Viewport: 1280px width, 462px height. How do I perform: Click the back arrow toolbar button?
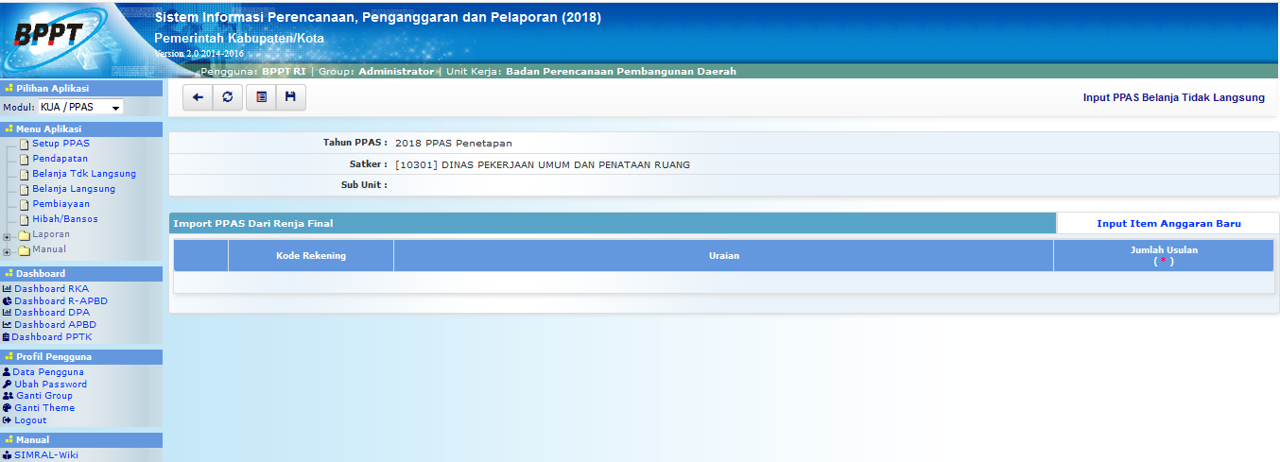198,97
